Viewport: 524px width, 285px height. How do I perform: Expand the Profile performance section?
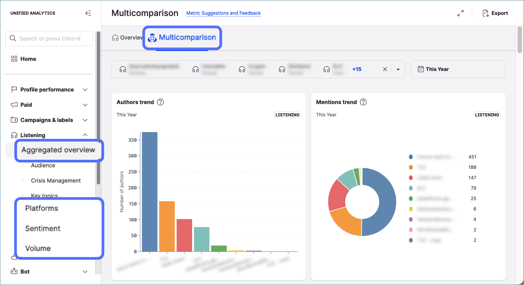85,90
